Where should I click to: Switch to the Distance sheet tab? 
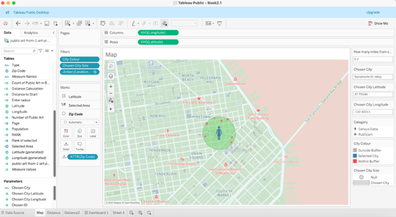(x=54, y=213)
